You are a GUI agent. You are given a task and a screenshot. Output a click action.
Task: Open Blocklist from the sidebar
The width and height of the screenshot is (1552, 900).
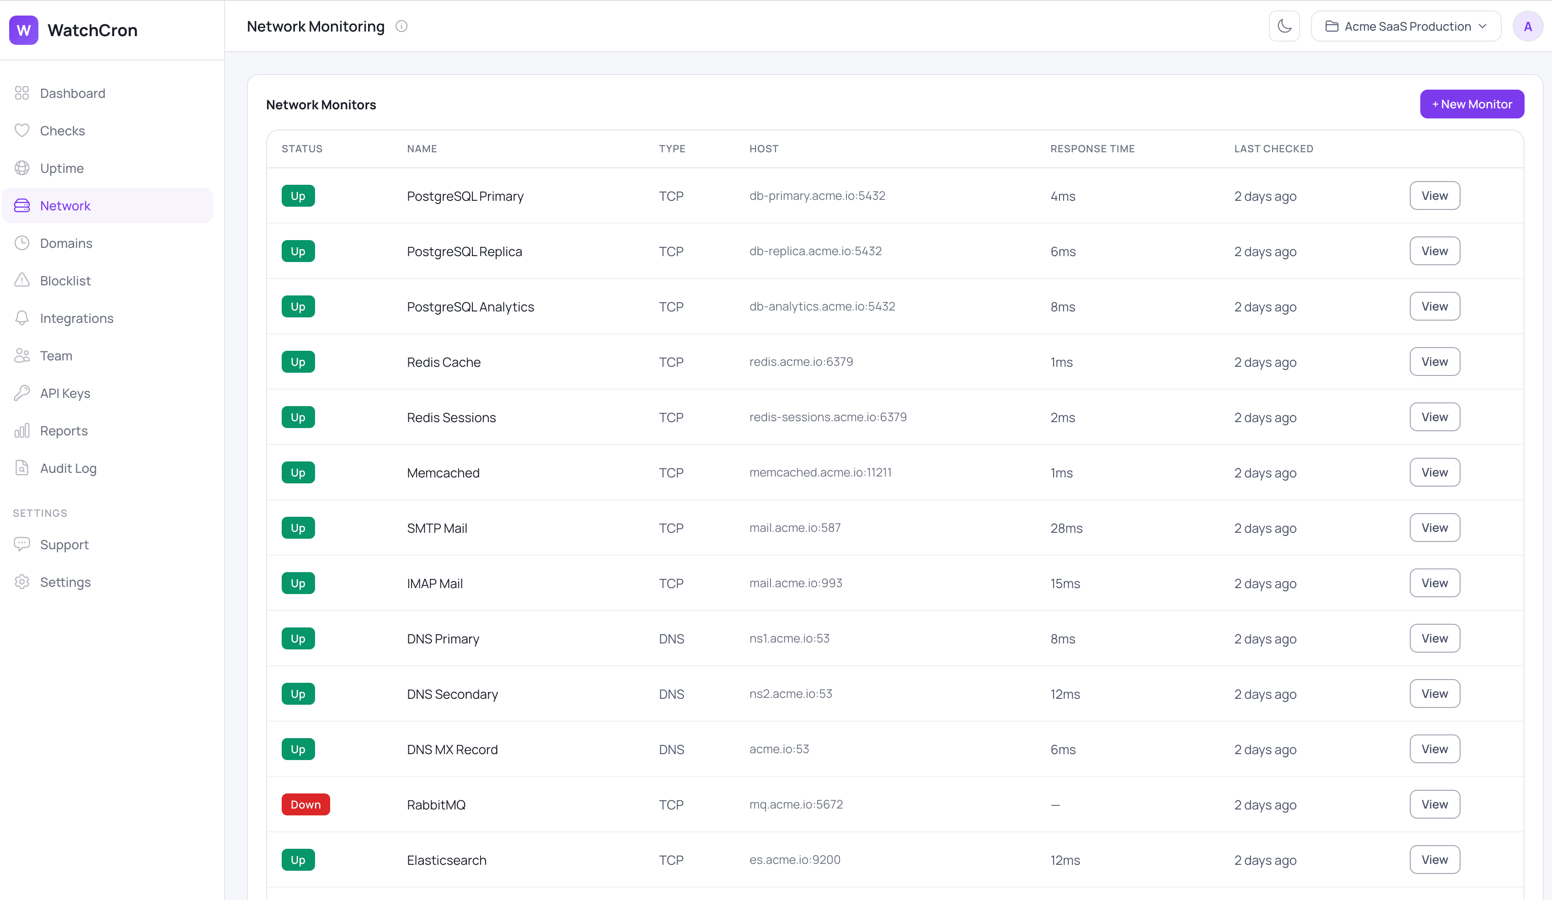click(108, 280)
